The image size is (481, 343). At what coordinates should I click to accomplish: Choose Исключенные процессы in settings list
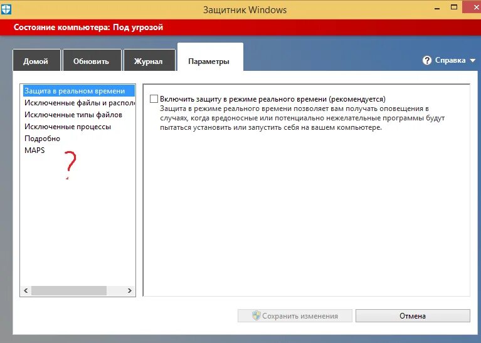[x=68, y=127]
